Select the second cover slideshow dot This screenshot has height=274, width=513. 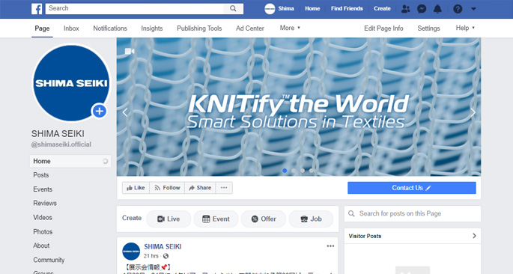click(x=294, y=171)
